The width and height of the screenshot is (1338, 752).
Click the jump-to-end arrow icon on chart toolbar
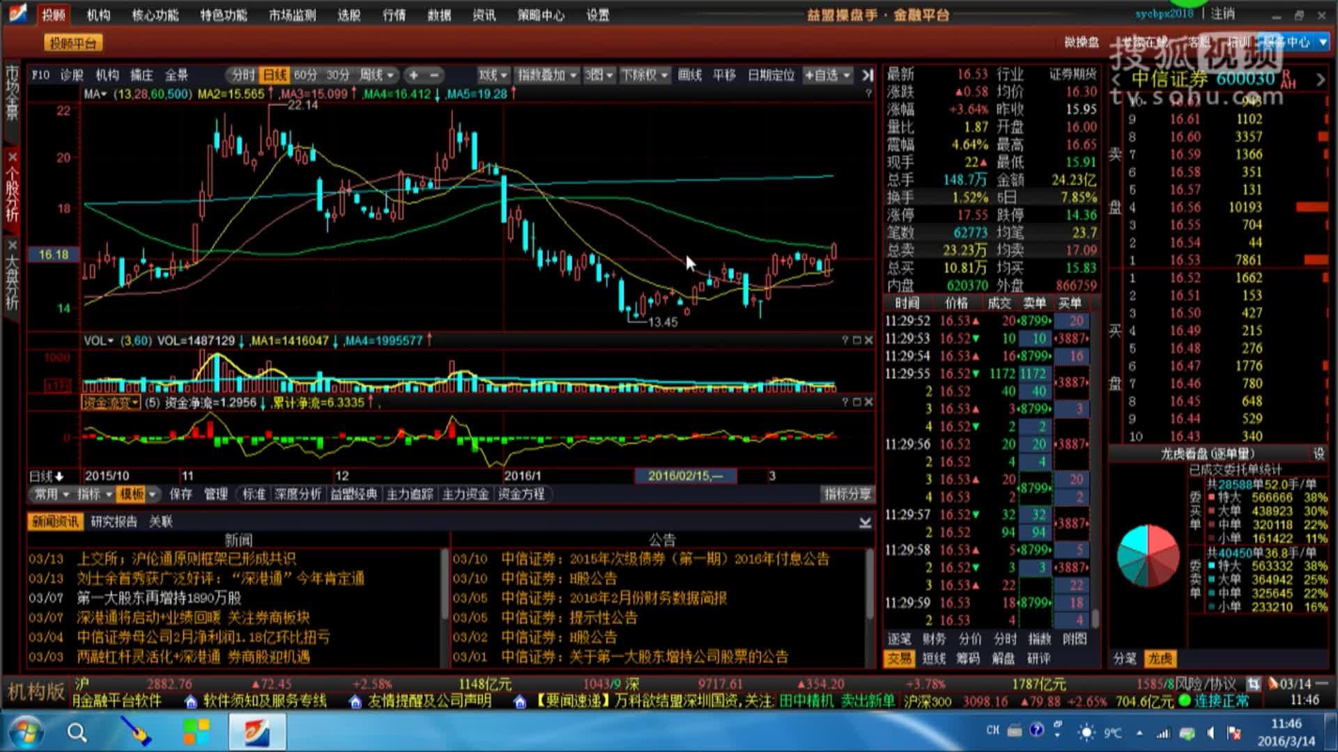pyautogui.click(x=867, y=75)
